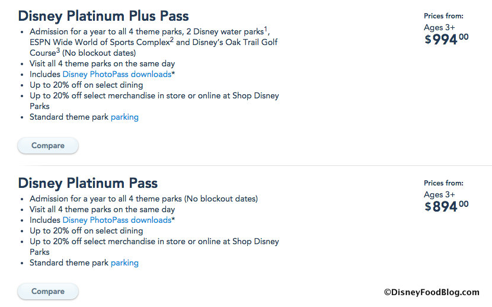This screenshot has width=492, height=307.
Task: Click the DisneyFoodBlog.com watermark
Action: tap(432, 292)
